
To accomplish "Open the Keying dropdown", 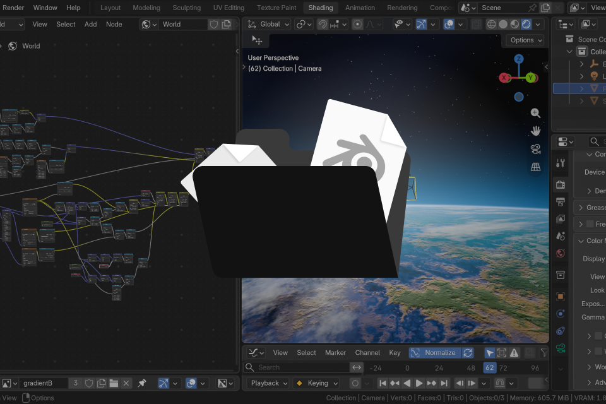I will tap(316, 383).
